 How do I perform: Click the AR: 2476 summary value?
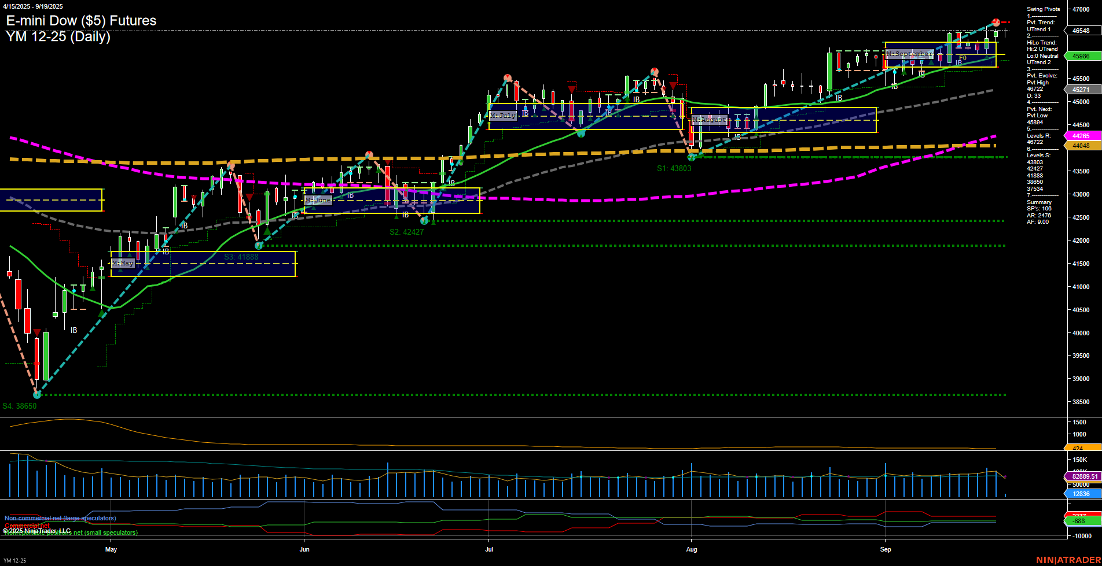pyautogui.click(x=1039, y=216)
